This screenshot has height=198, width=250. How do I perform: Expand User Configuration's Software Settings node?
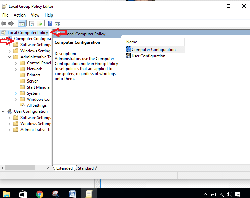(9, 118)
